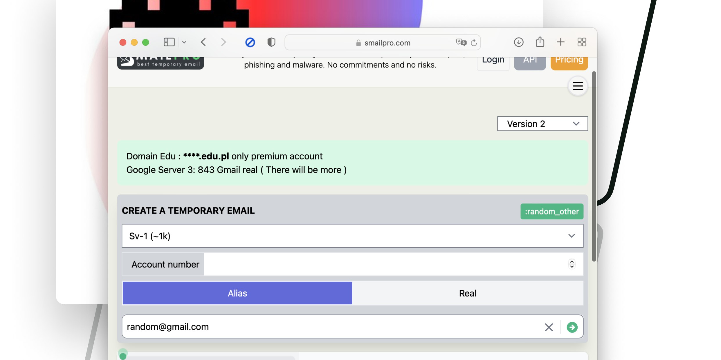Click the new tab plus icon
This screenshot has height=360, width=721.
560,42
